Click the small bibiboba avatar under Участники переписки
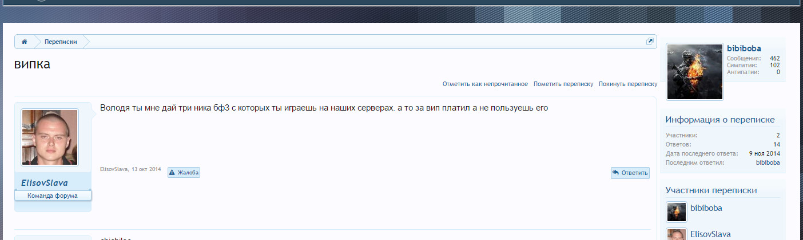This screenshot has width=803, height=240. coord(677,211)
